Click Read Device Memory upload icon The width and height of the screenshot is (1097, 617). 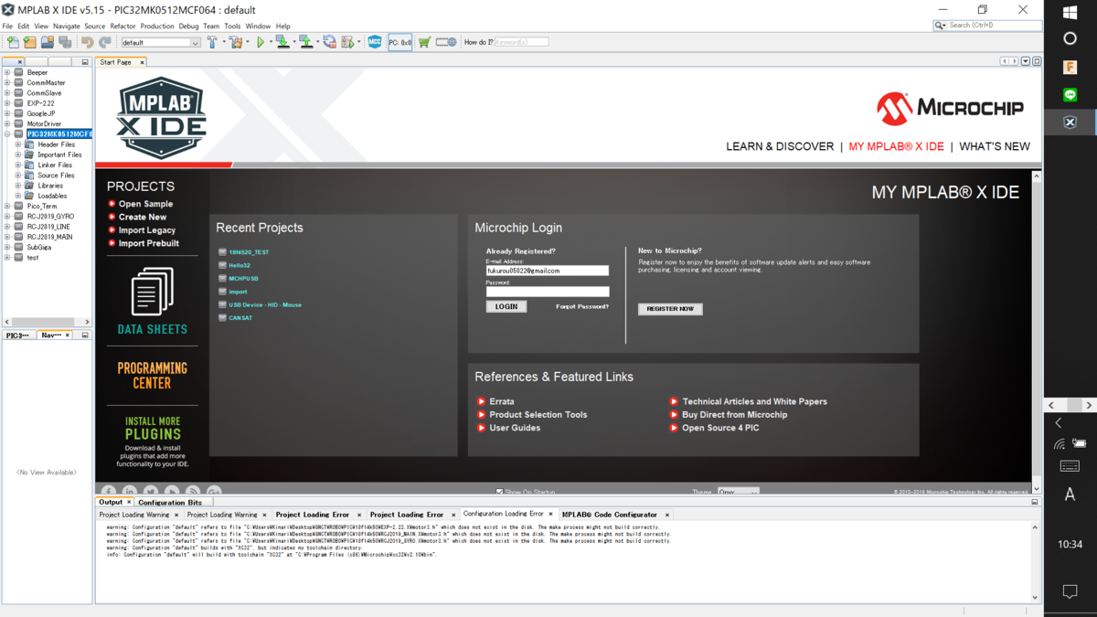305,42
